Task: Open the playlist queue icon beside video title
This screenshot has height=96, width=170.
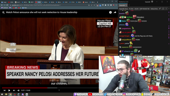Action: pos(3,13)
